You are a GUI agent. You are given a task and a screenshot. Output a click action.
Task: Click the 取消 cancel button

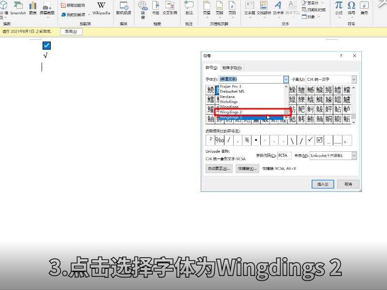[348, 184]
